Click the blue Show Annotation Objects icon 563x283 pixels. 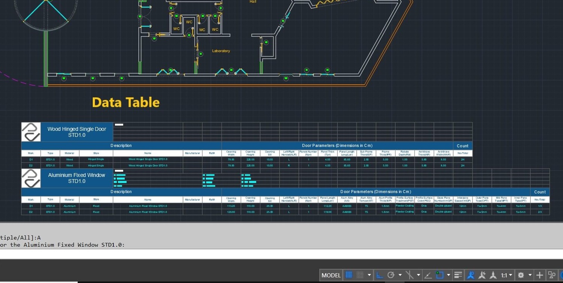click(x=471, y=275)
